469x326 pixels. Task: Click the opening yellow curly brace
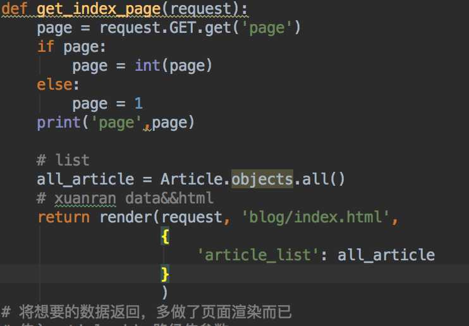165,236
